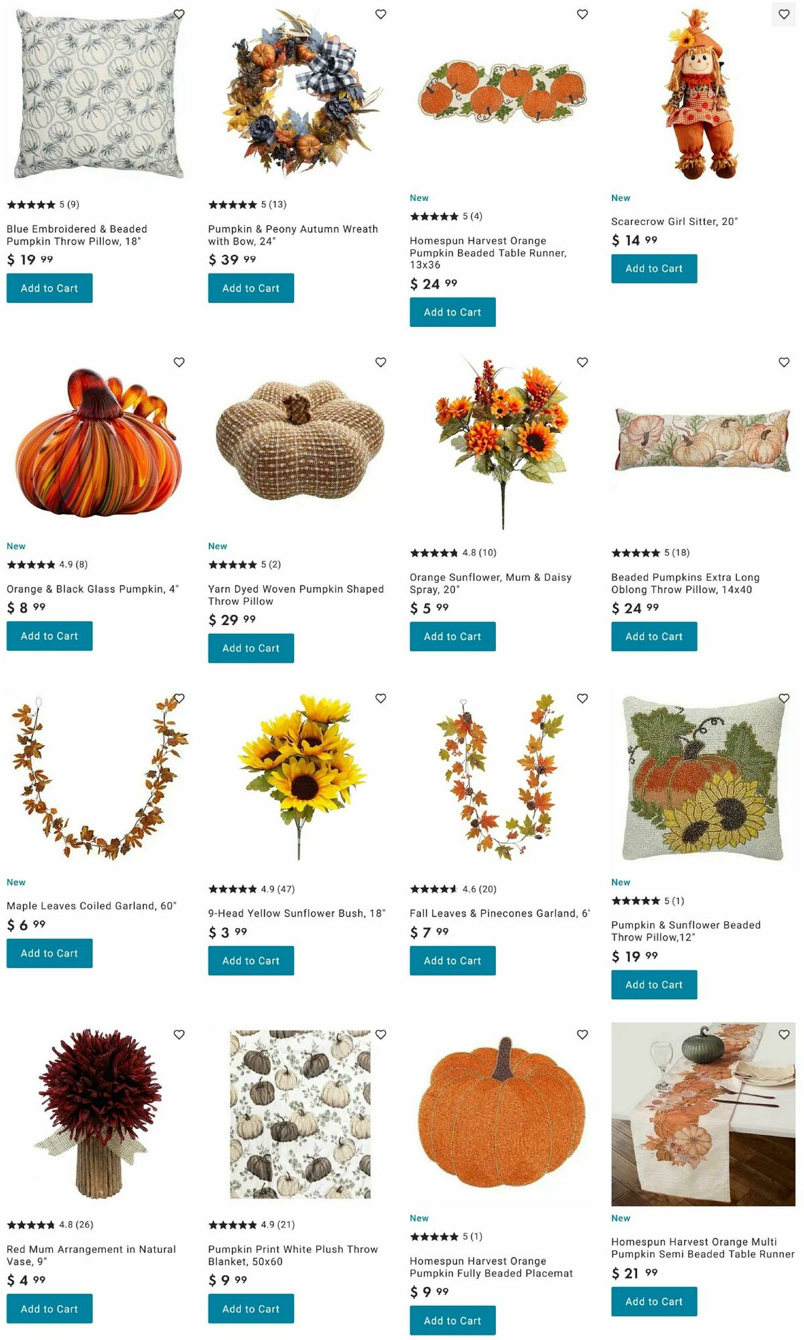Screen dimensions: 804x1340
Task: Save Scarecrow Girl Sitter to wishlist
Action: pyautogui.click(x=784, y=14)
